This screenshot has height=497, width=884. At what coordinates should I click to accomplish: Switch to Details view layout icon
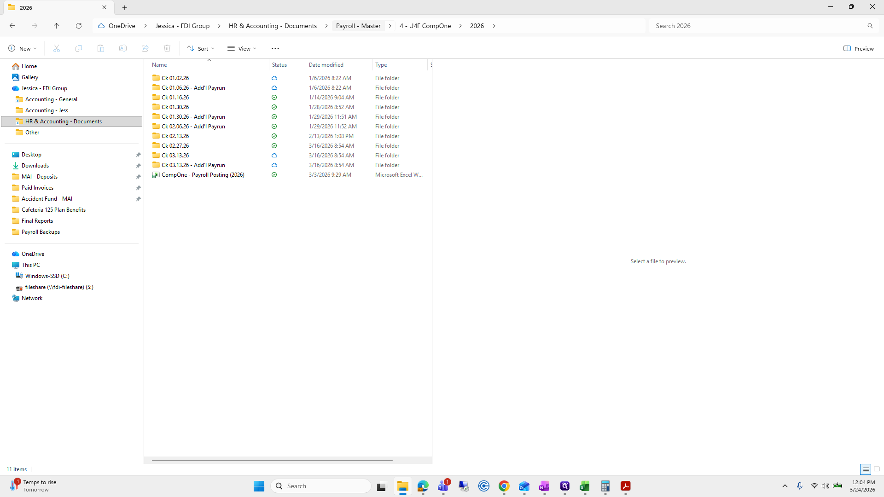click(866, 469)
